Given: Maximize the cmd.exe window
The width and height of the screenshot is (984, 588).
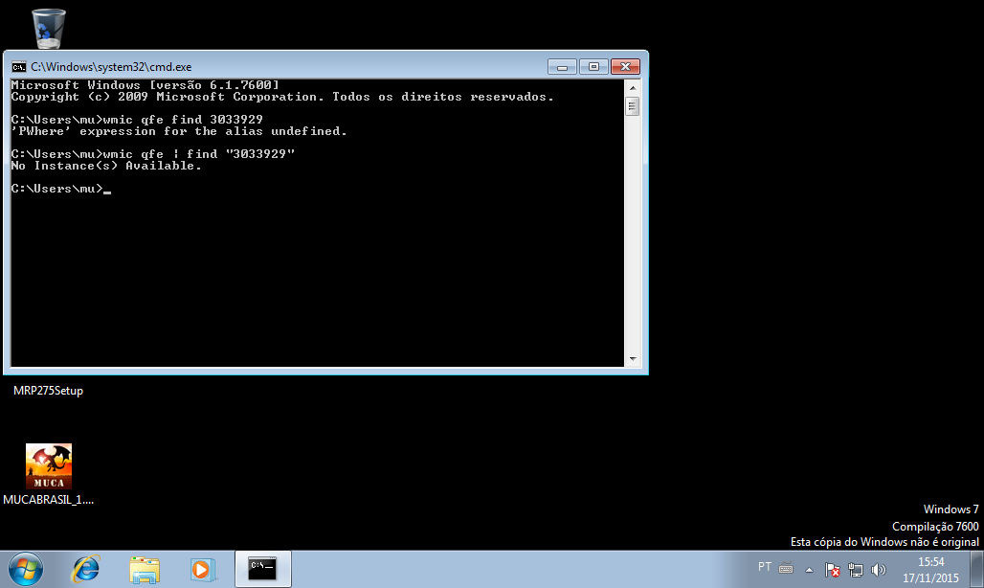Looking at the screenshot, I should tap(593, 67).
